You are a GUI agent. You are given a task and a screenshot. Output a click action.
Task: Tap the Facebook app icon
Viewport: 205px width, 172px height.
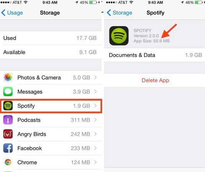pos(8,148)
